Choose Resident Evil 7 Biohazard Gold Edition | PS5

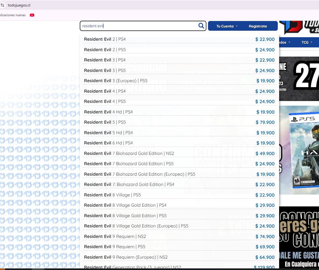pyautogui.click(x=179, y=164)
